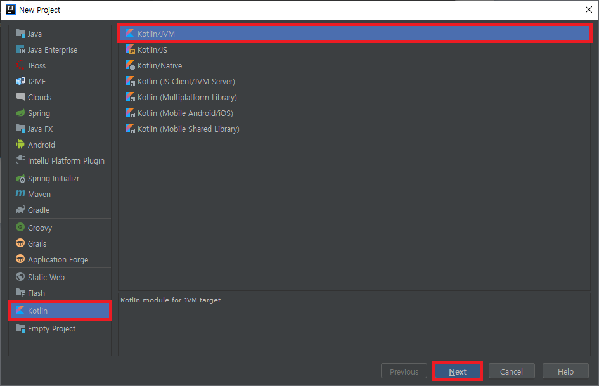Click the 'Spring Initializr' label
Viewport: 599px width, 386px height.
point(53,179)
